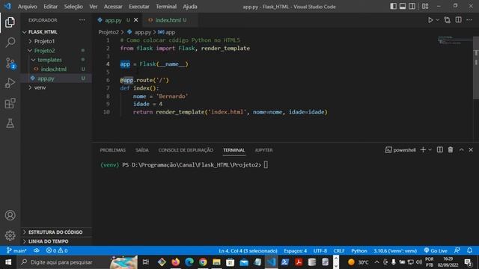Open the Seleção menu

[x=73, y=7]
